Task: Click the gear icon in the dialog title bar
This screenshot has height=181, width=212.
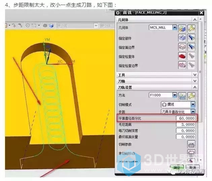Action: [x=118, y=13]
